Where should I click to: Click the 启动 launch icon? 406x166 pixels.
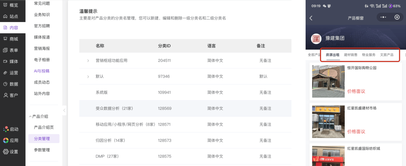click(6, 129)
